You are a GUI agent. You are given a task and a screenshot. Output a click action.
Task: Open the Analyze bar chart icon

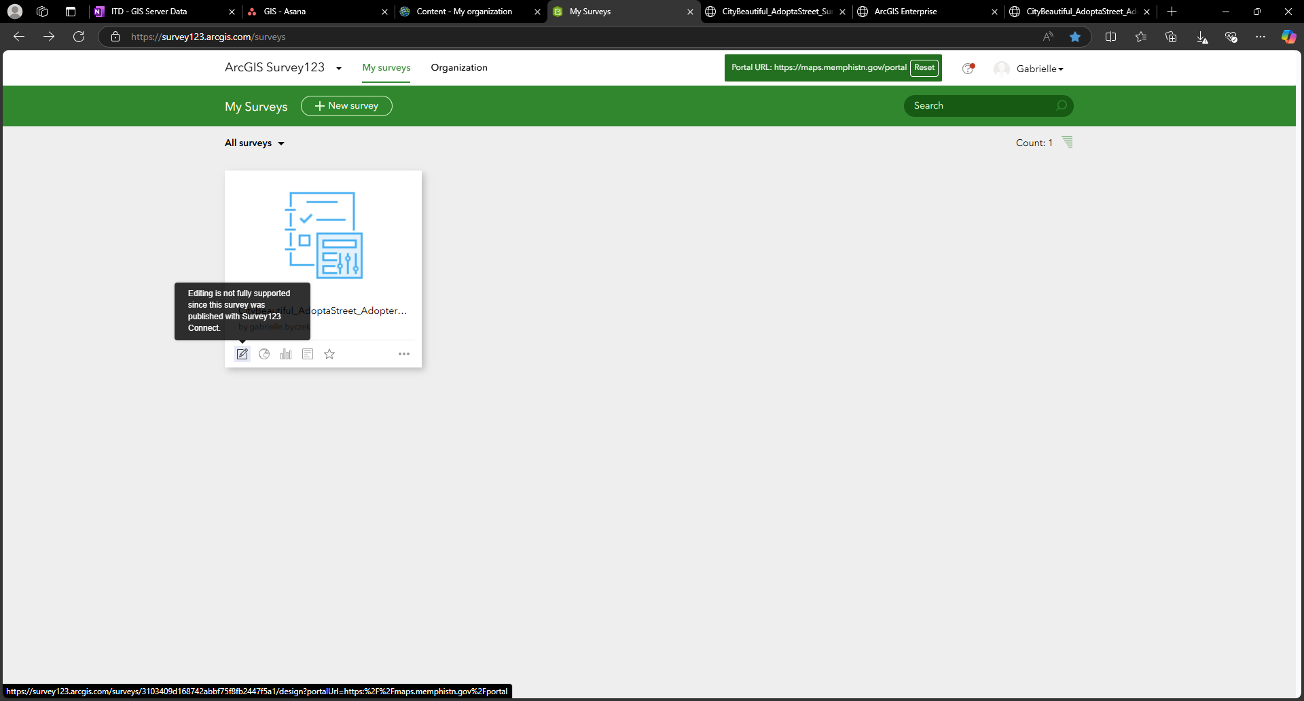[286, 354]
